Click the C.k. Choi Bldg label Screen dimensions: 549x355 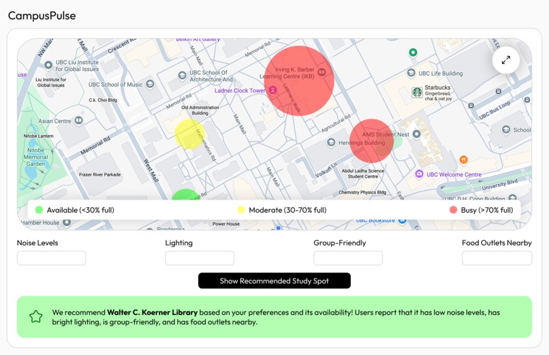coord(103,99)
